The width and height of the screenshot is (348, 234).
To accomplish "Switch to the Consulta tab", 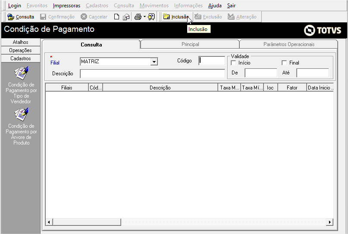I will (91, 44).
